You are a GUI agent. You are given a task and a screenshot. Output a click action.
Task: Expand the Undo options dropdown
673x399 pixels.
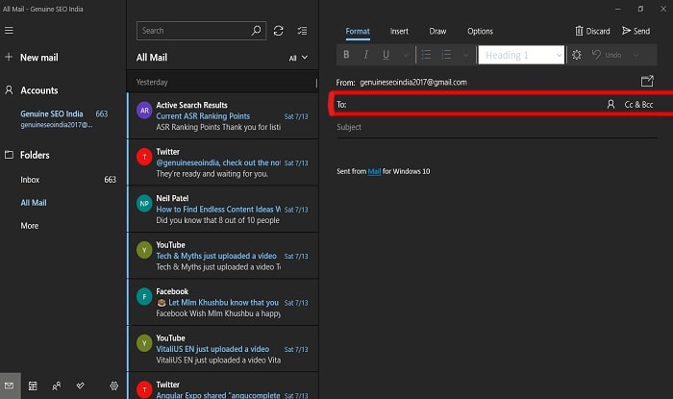(x=636, y=55)
